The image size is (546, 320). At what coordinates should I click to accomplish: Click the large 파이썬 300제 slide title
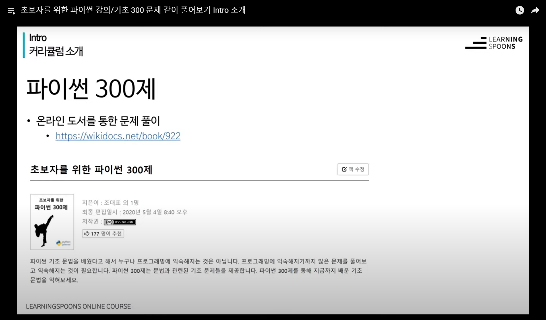(91, 89)
